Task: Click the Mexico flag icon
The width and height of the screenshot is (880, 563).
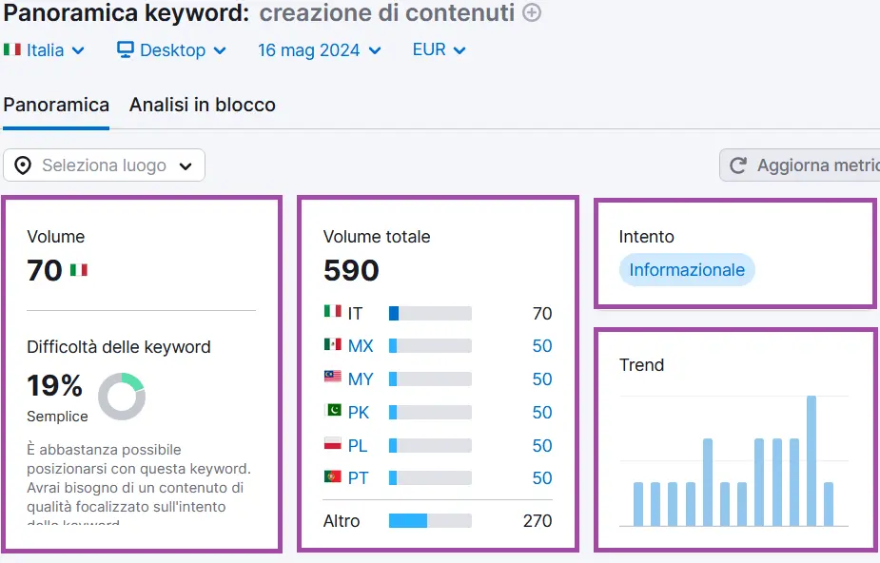Action: pos(332,345)
